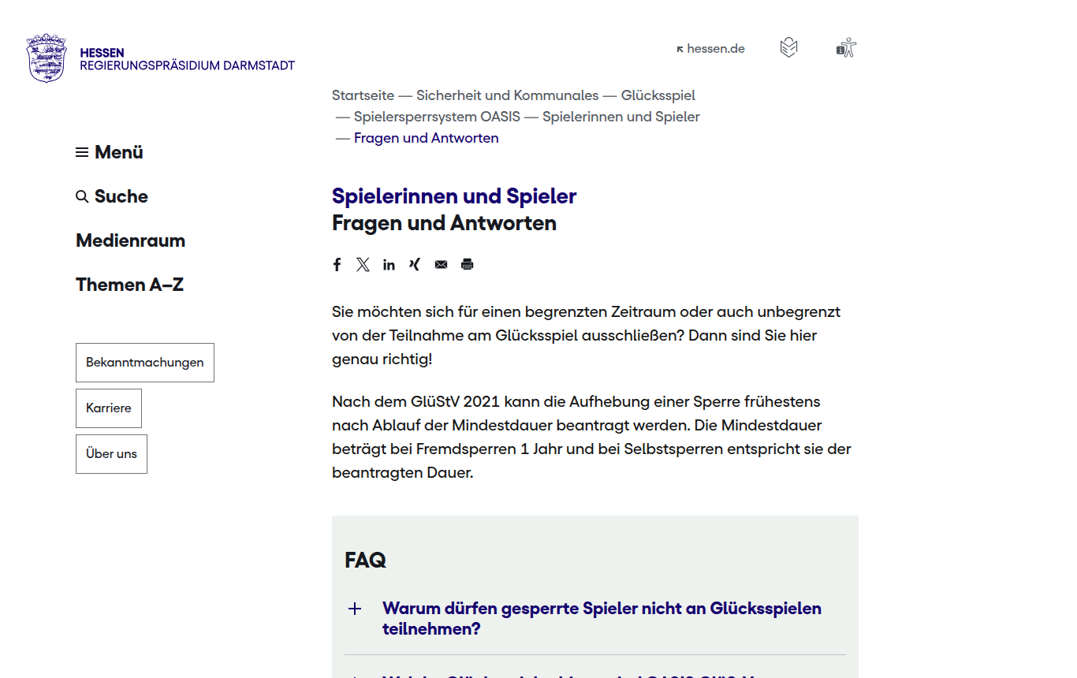Click the 'Fragen und Antworten' page heading
Viewport: 1077px width, 678px height.
tap(444, 223)
